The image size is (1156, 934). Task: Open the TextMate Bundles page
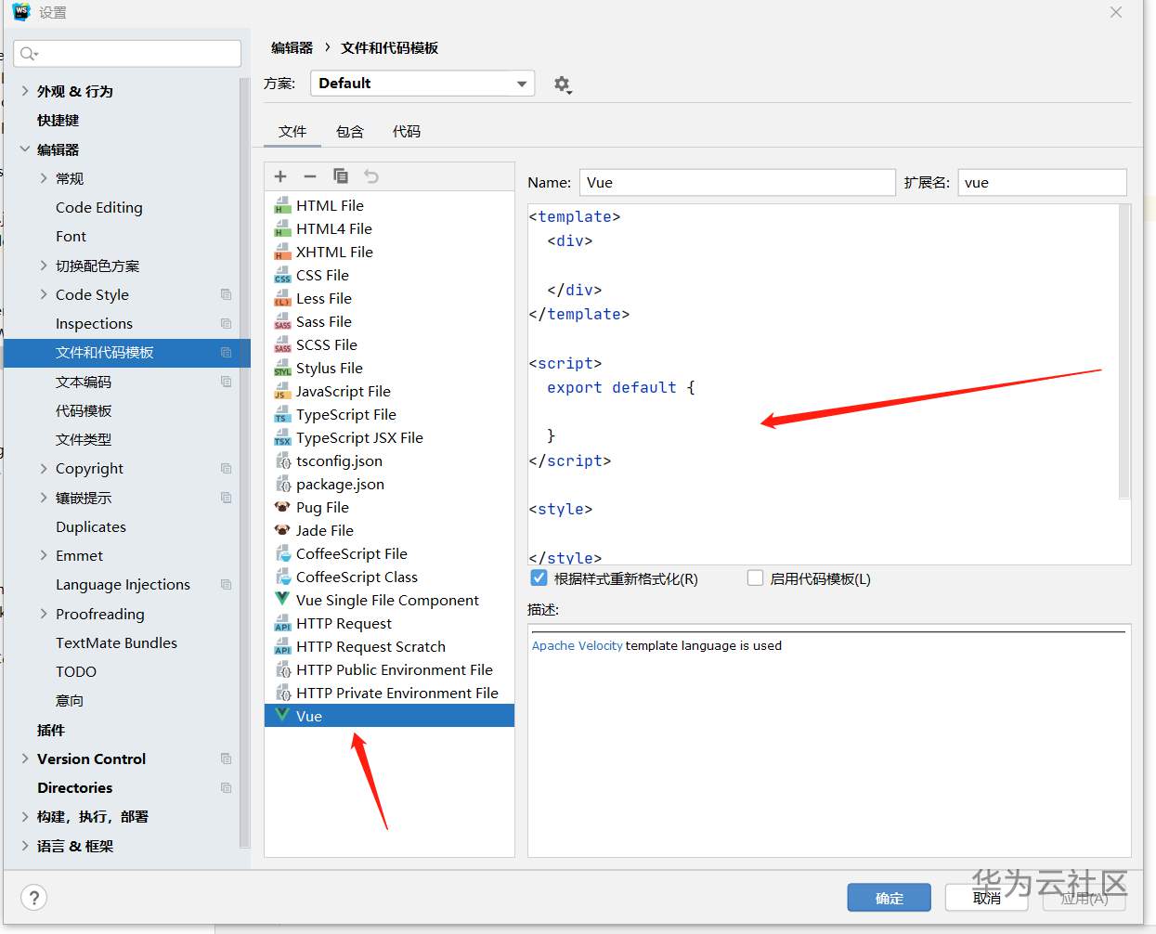pyautogui.click(x=116, y=642)
